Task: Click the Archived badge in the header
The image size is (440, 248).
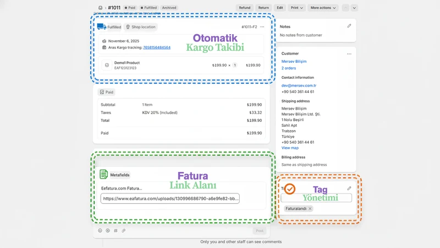Action: pyautogui.click(x=169, y=8)
